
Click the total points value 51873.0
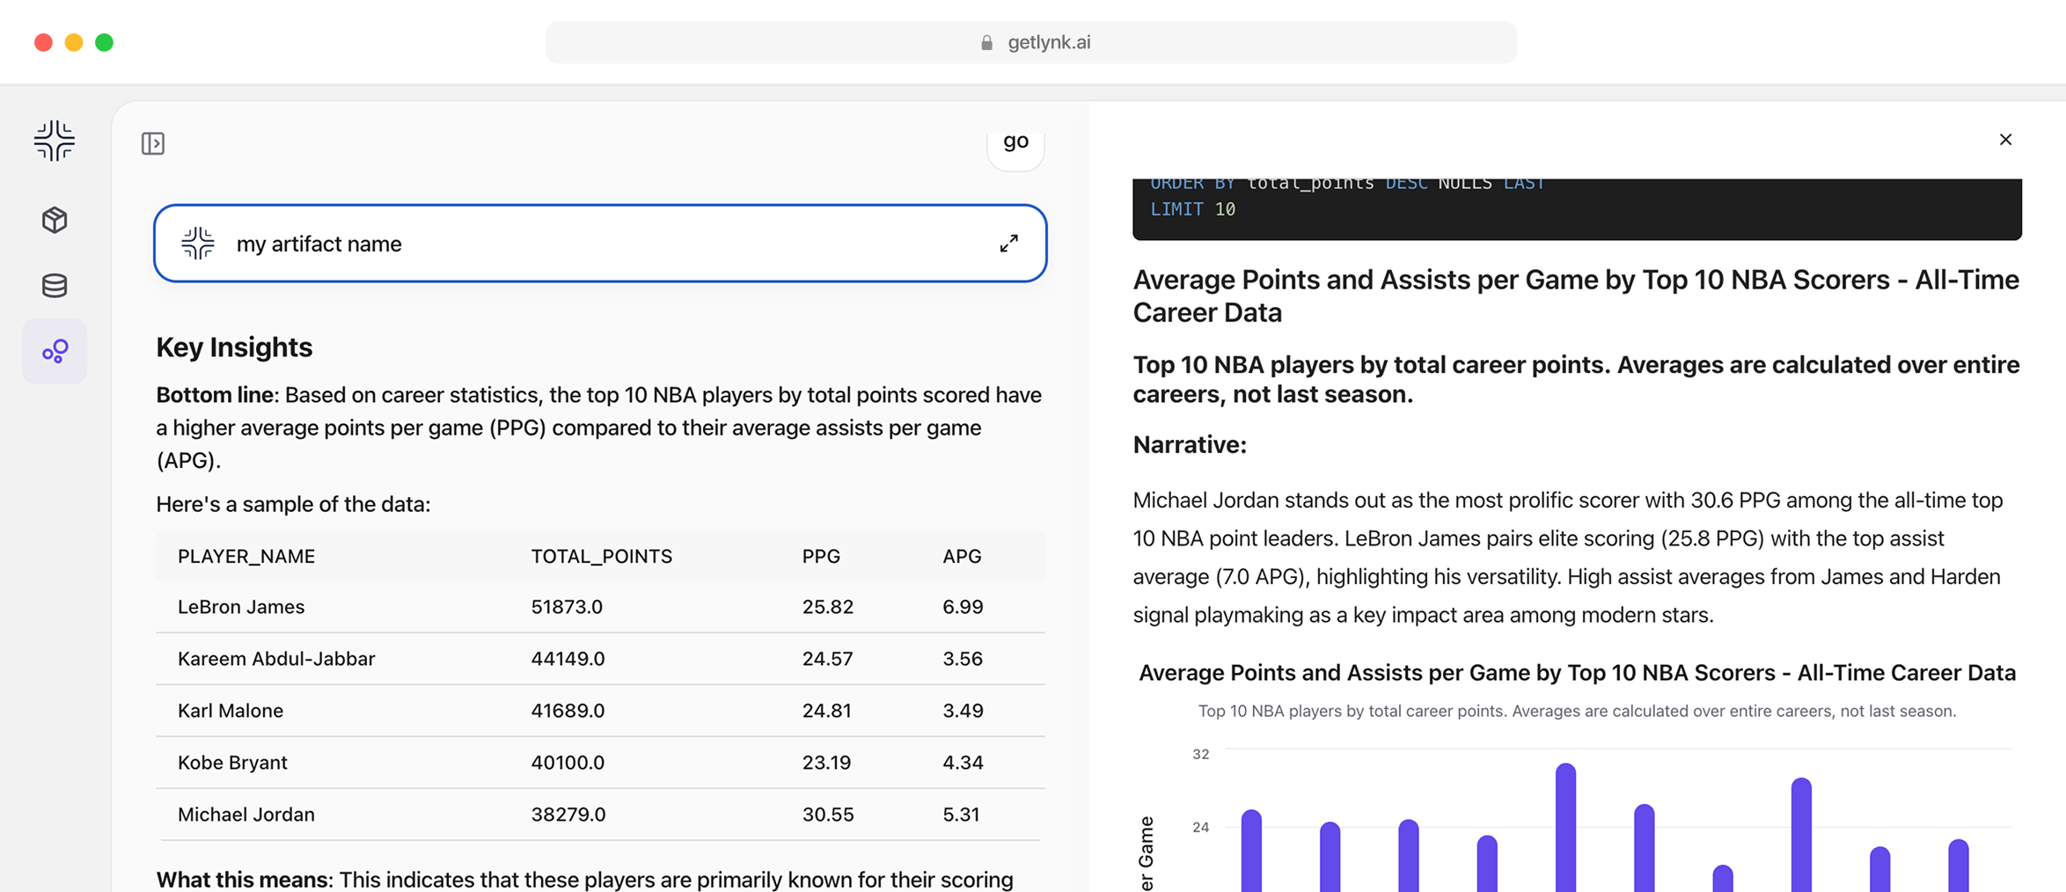click(x=567, y=607)
